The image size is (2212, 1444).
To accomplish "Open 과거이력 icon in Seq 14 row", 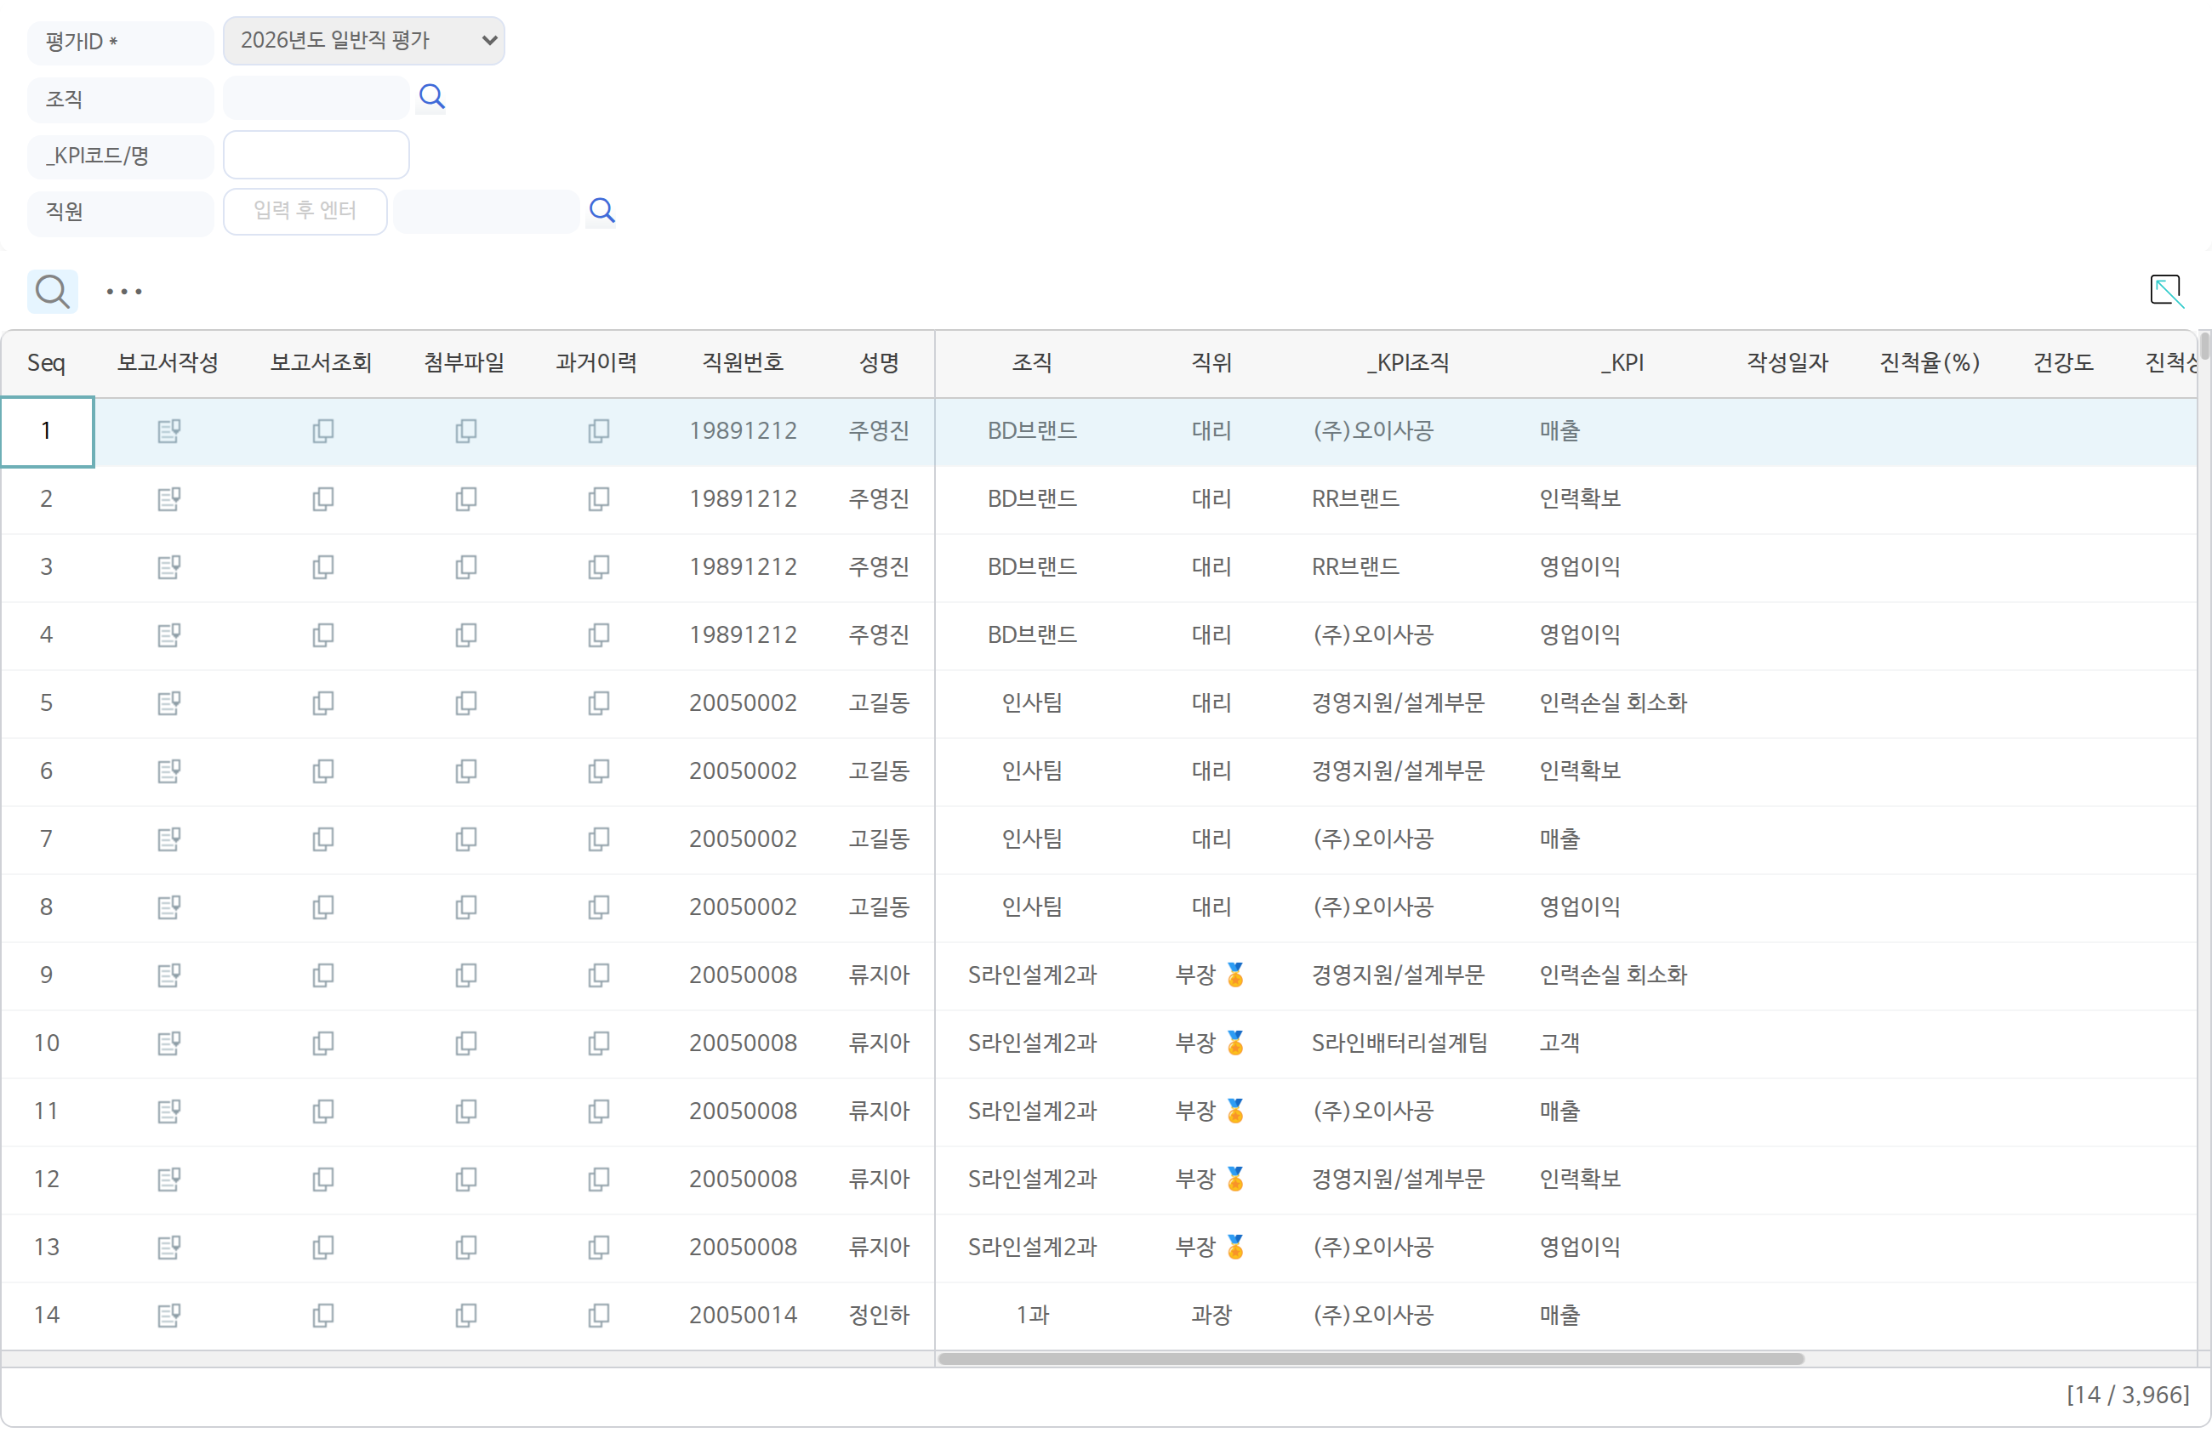I will pos(599,1315).
